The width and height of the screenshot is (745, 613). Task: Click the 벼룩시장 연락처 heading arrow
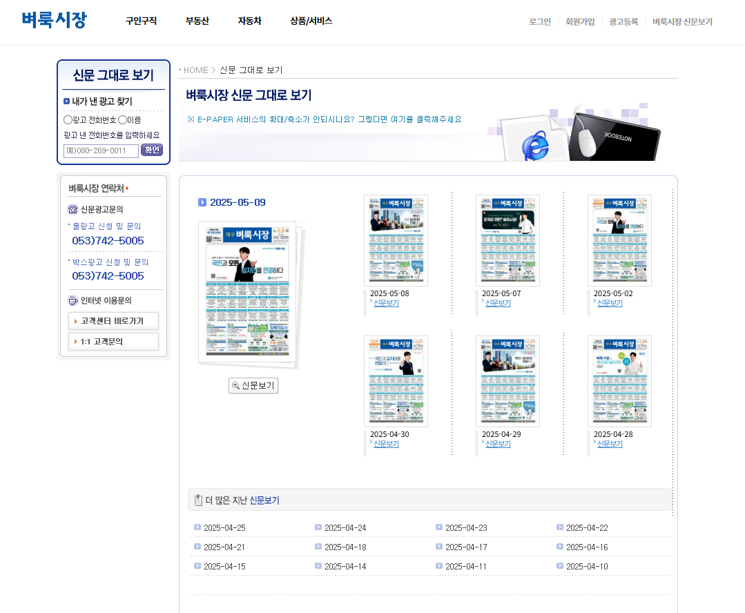127,188
